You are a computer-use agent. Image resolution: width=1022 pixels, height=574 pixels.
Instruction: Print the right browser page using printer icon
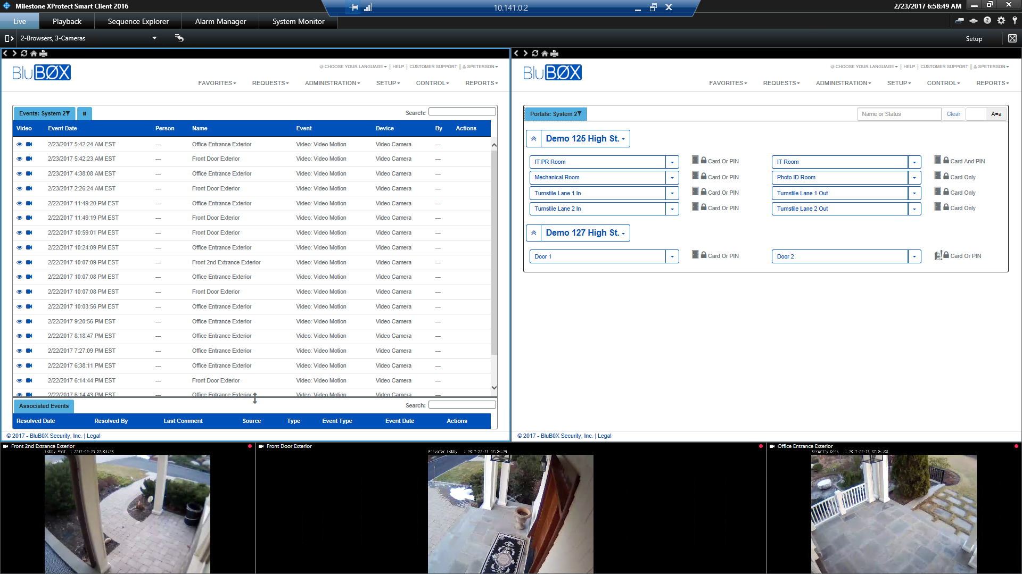tap(554, 53)
